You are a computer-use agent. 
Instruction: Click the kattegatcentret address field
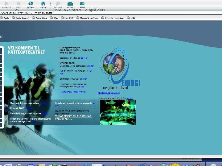pos(111,13)
